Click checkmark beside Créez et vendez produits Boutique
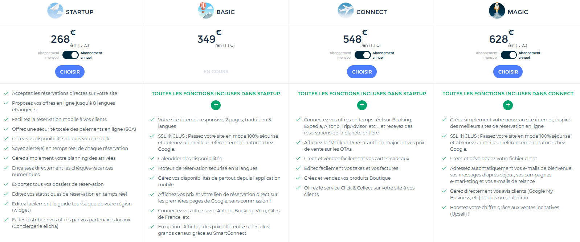The width and height of the screenshot is (580, 242). tap(298, 178)
